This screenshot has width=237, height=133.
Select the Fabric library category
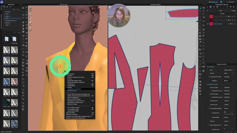[7, 18]
